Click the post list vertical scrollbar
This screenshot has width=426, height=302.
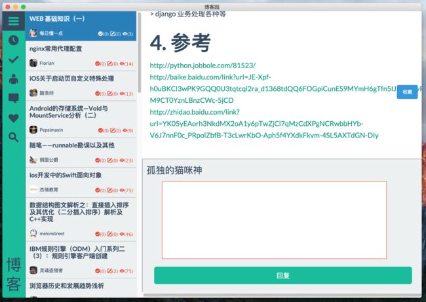click(140, 53)
